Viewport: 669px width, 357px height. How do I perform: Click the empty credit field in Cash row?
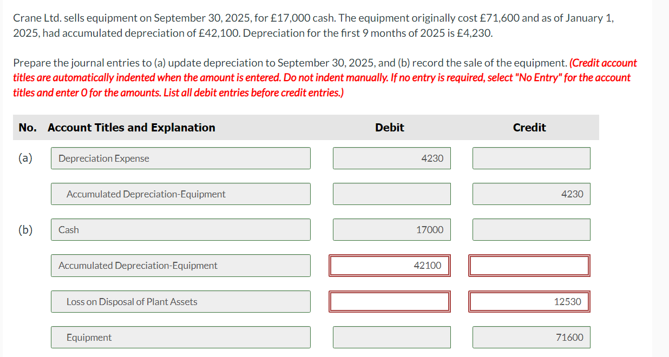(532, 230)
